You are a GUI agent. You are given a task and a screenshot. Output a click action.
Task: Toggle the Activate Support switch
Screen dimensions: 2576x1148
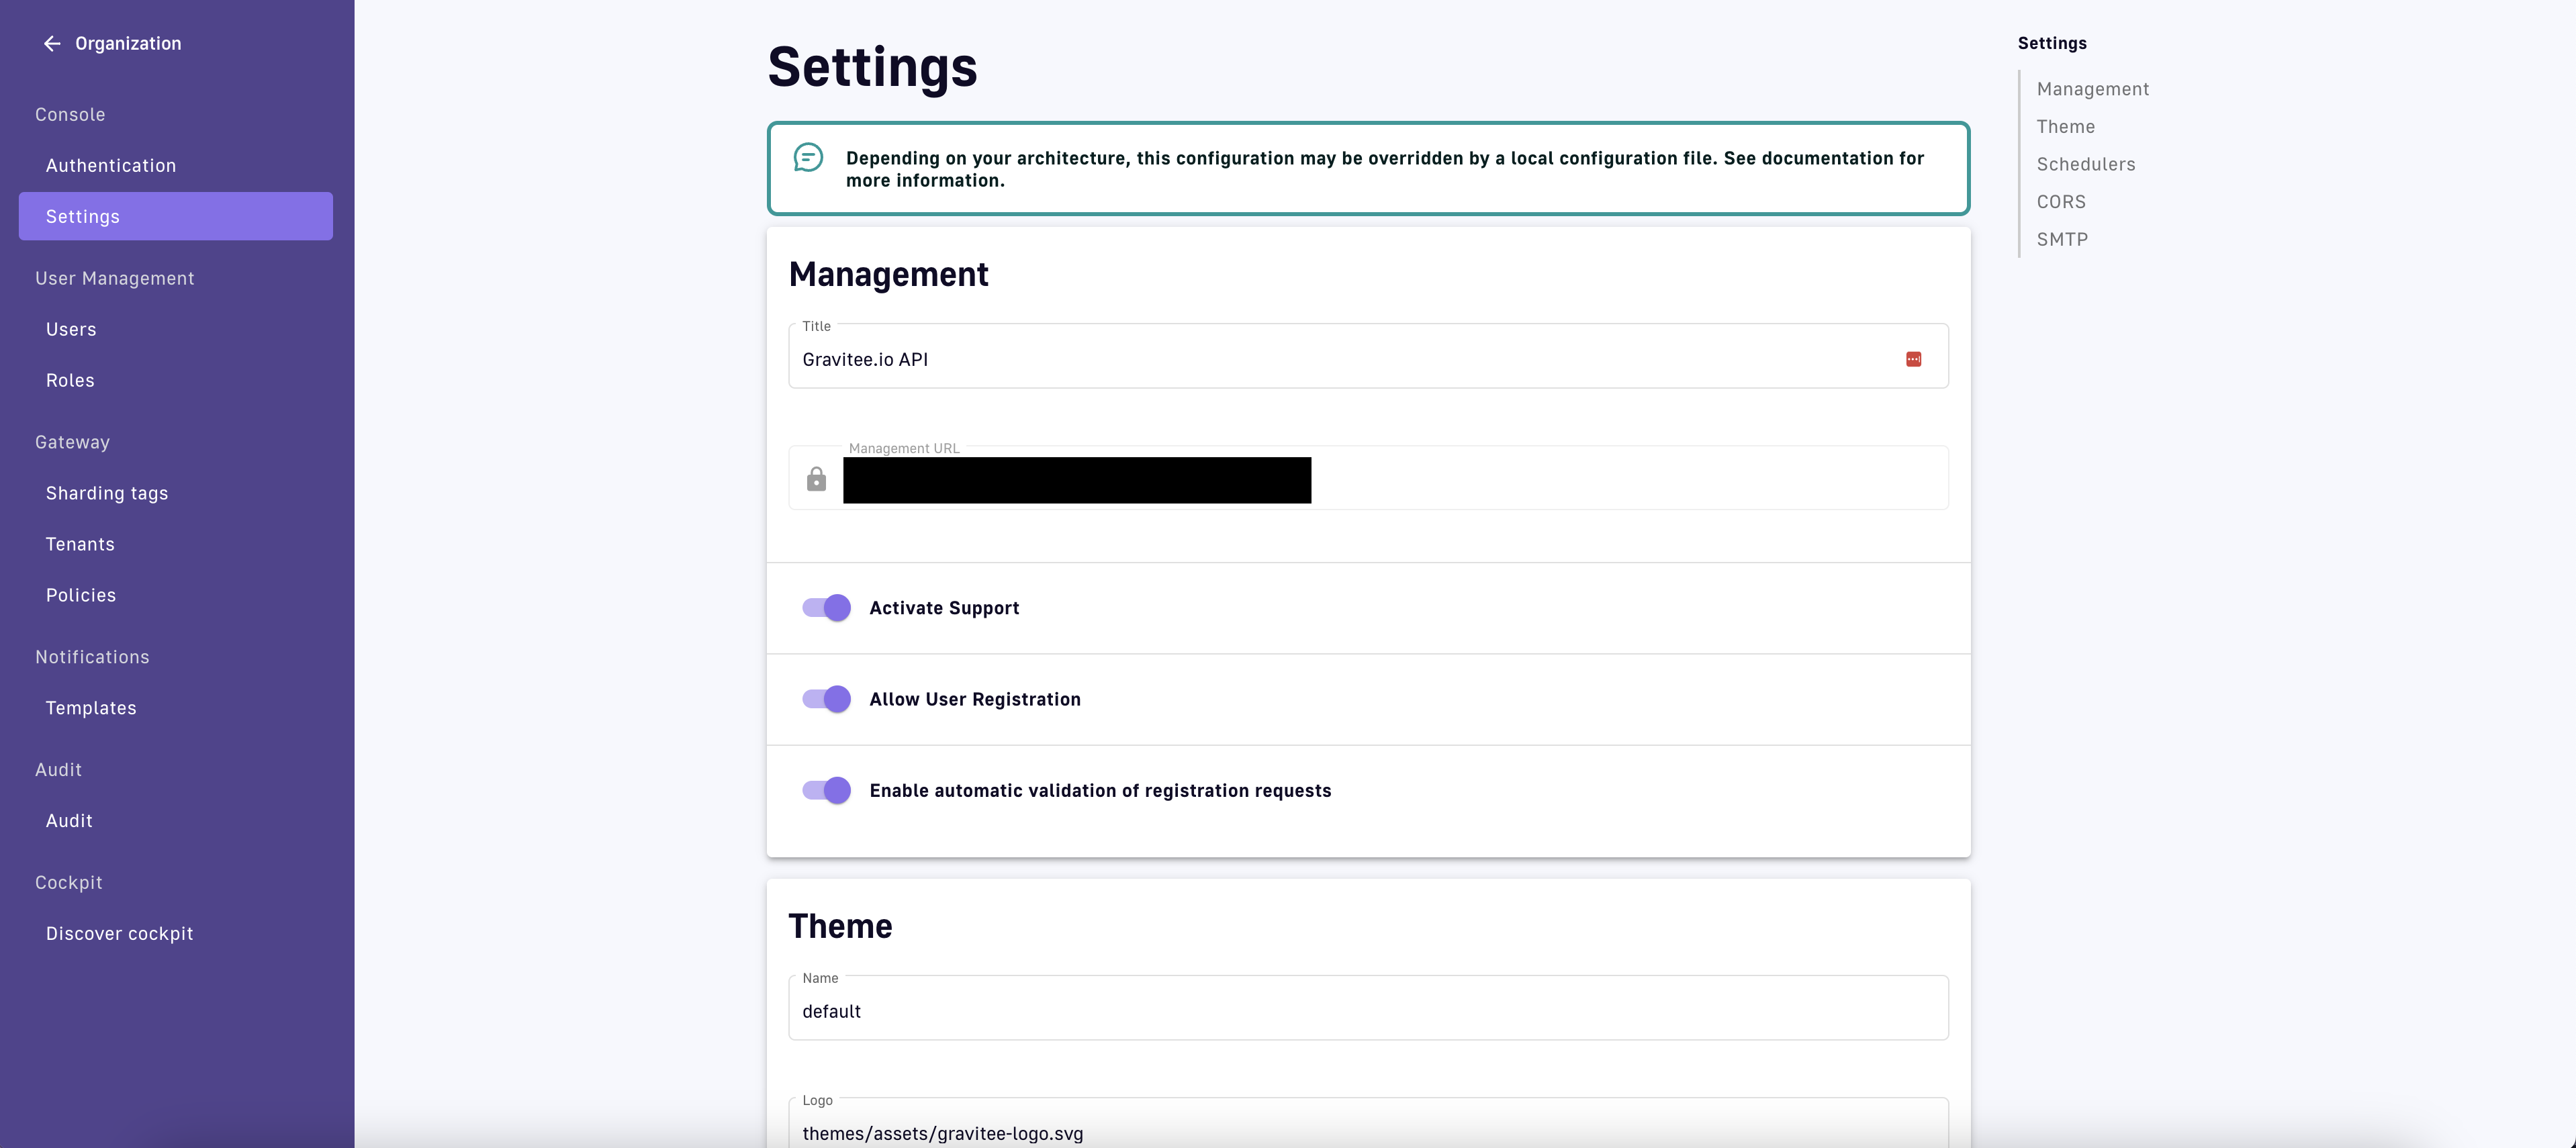pos(826,608)
